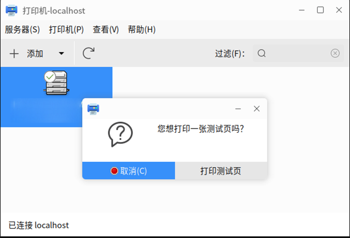Click the highlighted blue cancel button strip
Screen dimensions: 350x238
(x=129, y=170)
